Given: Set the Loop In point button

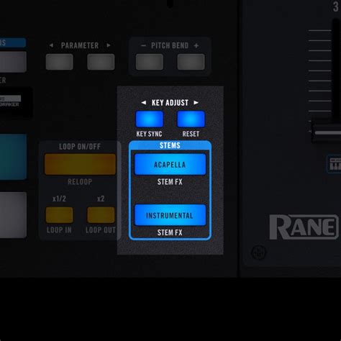Looking at the screenshot, I should pyautogui.click(x=59, y=215).
